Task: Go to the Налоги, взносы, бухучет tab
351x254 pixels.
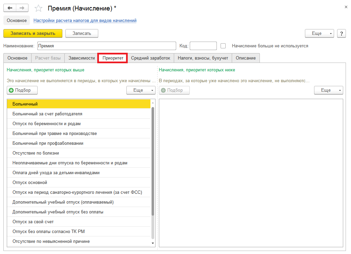Action: [203, 58]
